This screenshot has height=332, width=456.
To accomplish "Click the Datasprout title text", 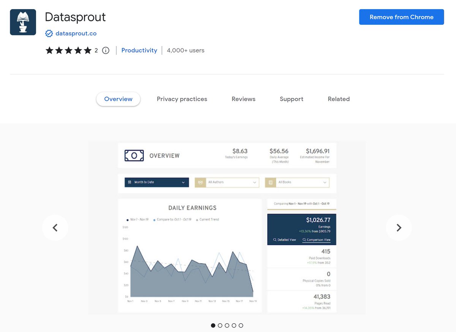I will pyautogui.click(x=75, y=17).
